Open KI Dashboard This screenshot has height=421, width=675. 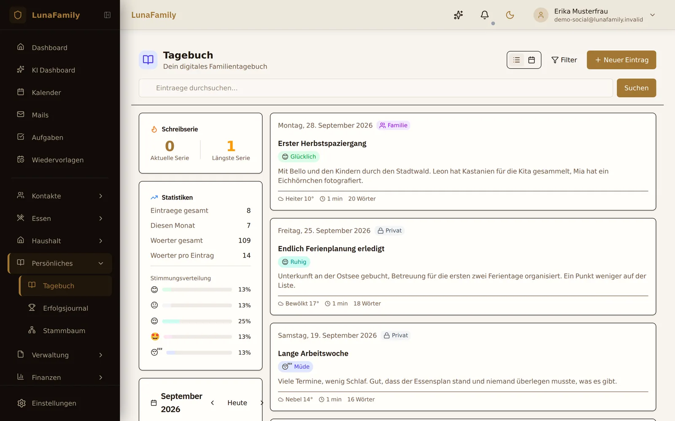(60, 70)
